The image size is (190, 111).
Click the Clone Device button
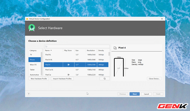pos(154,79)
